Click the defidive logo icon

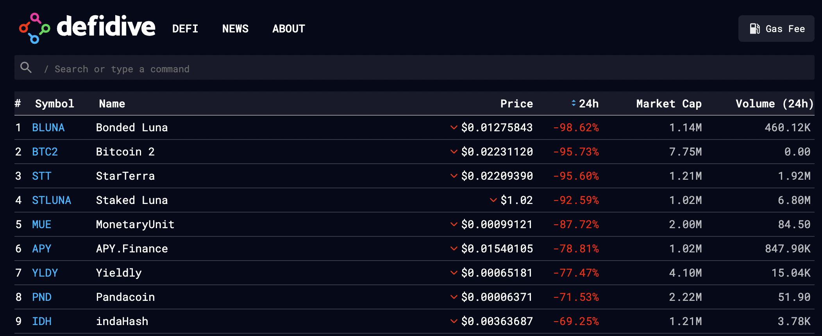(x=34, y=28)
